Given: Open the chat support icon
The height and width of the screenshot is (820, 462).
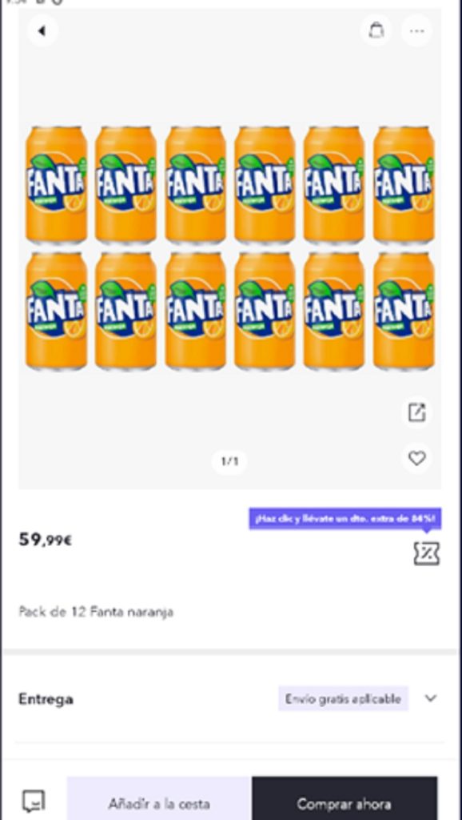Looking at the screenshot, I should click(34, 801).
